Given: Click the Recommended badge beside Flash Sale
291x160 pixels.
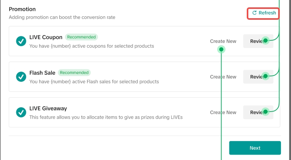Looking at the screenshot, I should (74, 72).
